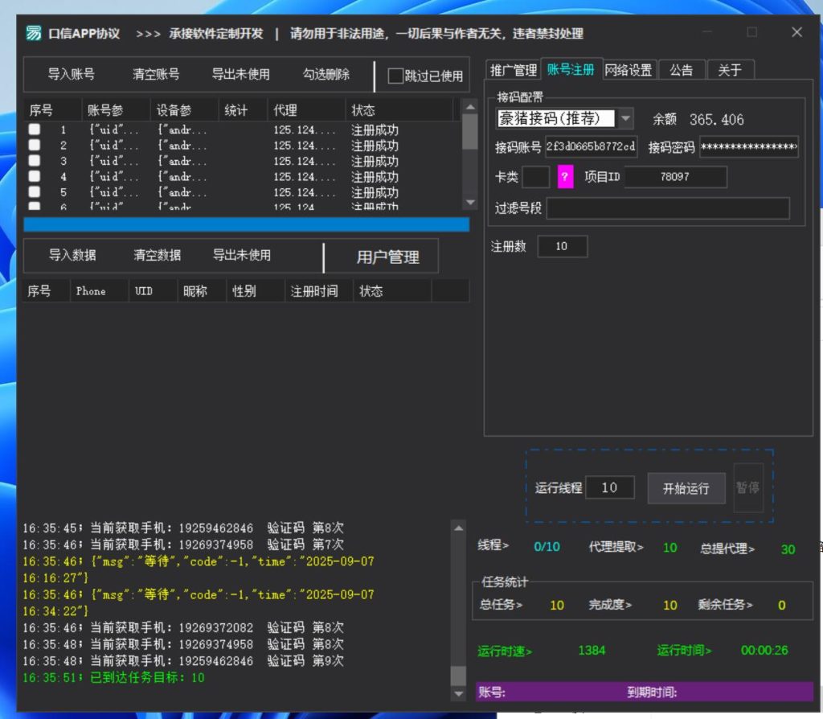Click the 接码密码 password field

pos(747,147)
